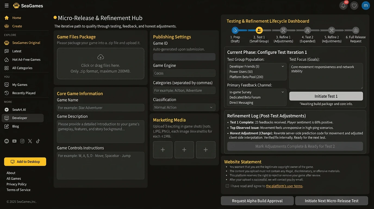The image size is (374, 209).
Task: Click the lifecycle progress track between Test 1 and Refine 1
Action: coord(271,30)
